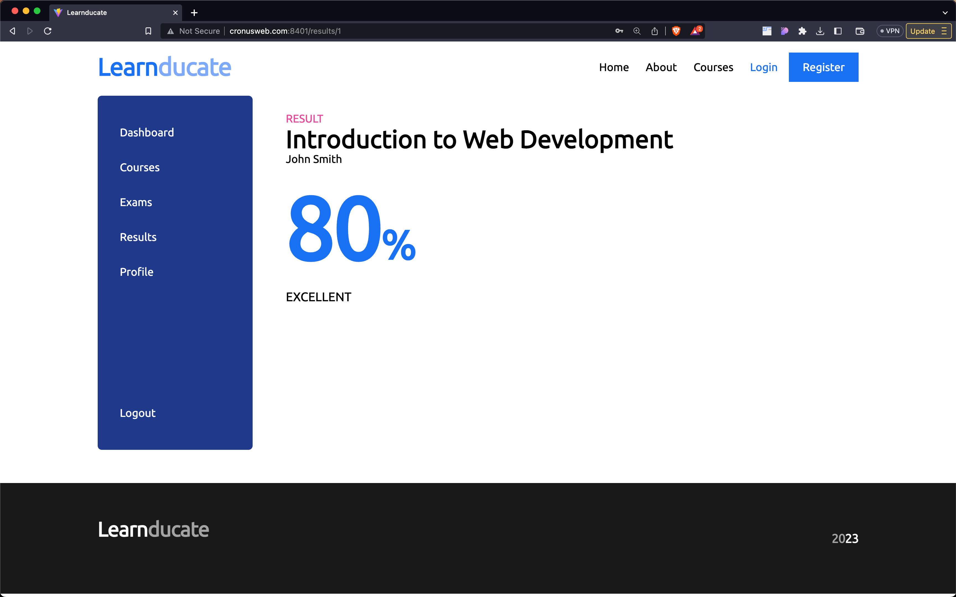The image size is (956, 597).
Task: Expand the tab search chevron
Action: pyautogui.click(x=945, y=13)
